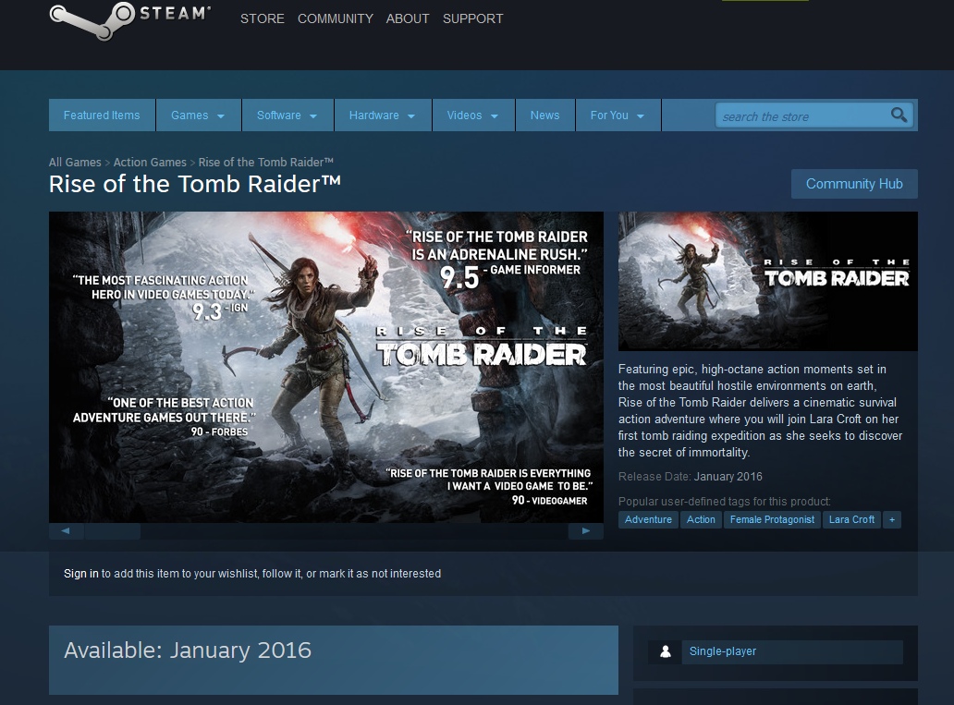Click the single-player person icon
954x705 pixels.
pyautogui.click(x=665, y=651)
